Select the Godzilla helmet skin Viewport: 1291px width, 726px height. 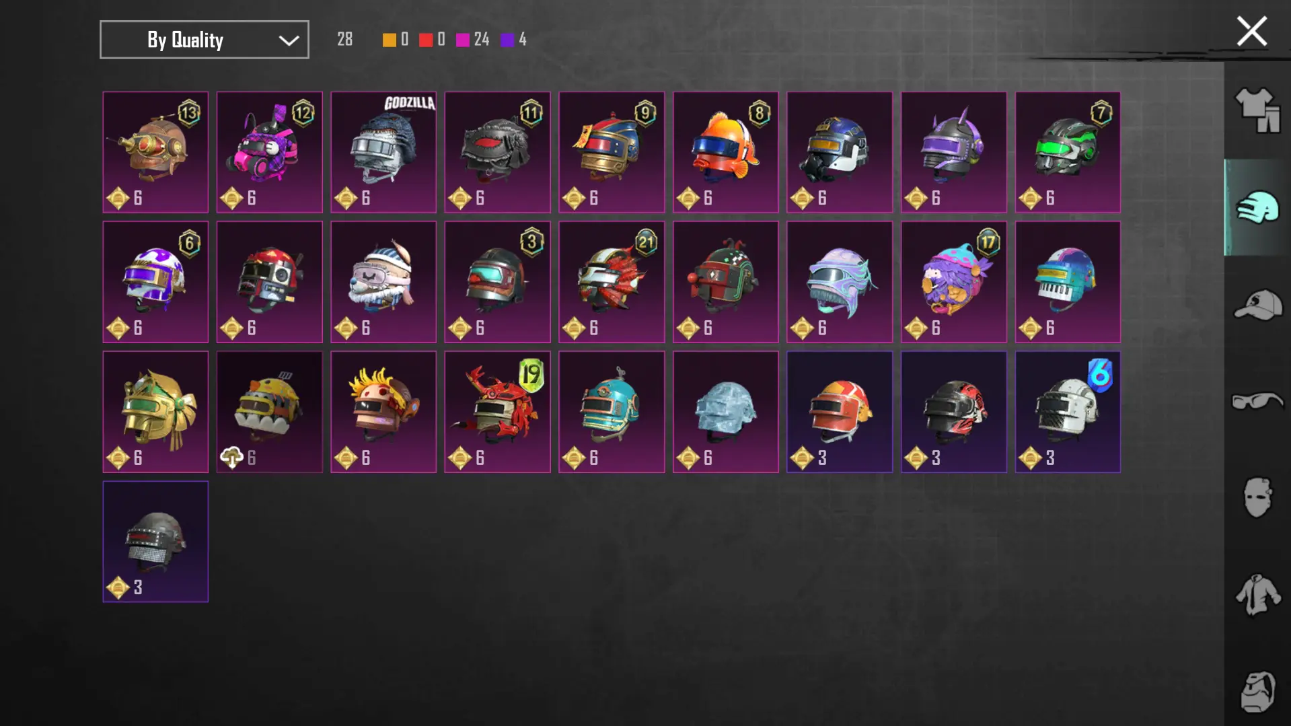(x=383, y=152)
